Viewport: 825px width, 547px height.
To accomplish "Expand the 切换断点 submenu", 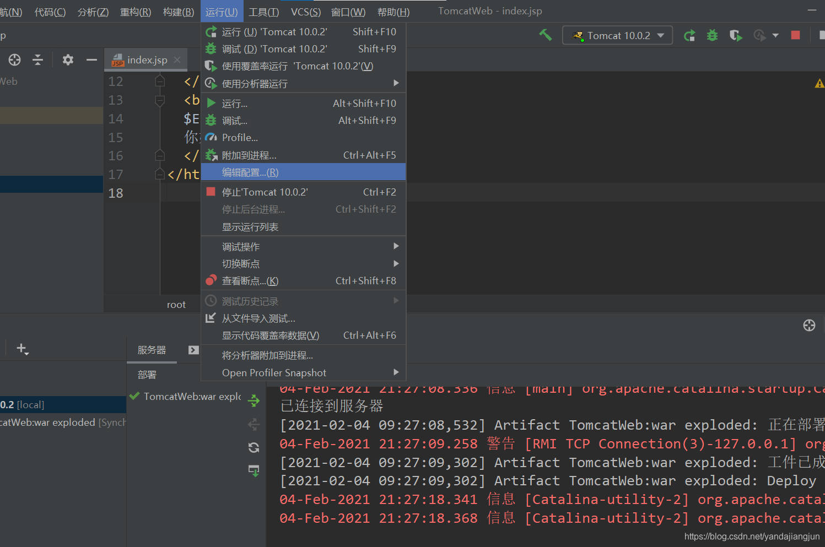I will pyautogui.click(x=303, y=264).
